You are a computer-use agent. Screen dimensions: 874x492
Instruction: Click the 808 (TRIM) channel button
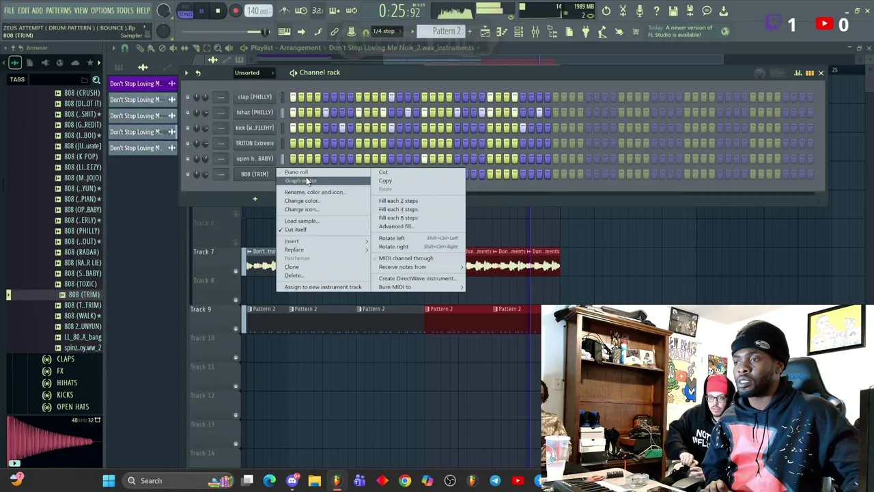(254, 174)
